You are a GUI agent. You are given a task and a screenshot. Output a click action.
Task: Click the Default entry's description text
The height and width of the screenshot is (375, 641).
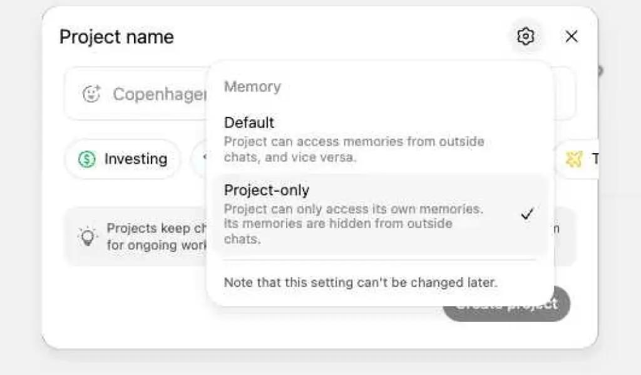coord(354,149)
